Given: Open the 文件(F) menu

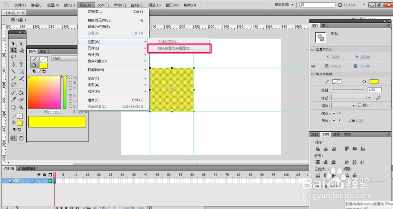Looking at the screenshot, I should tap(20, 5).
